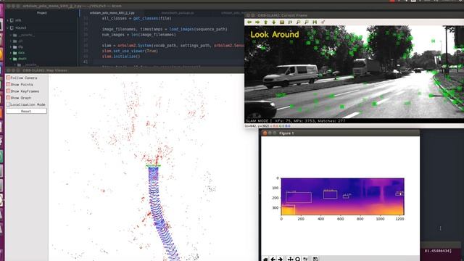This screenshot has width=464, height=261.
Task: Open the properties icon in Current Frame toolbar
Action: point(323,22)
